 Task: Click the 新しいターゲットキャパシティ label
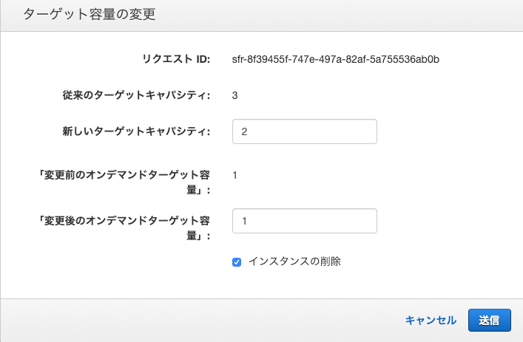(x=136, y=131)
